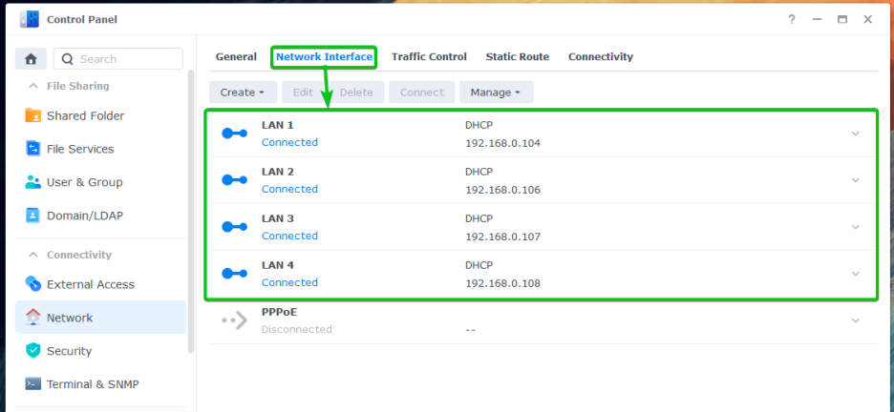The width and height of the screenshot is (894, 412).
Task: Open Domain/LDAP settings
Action: (85, 216)
